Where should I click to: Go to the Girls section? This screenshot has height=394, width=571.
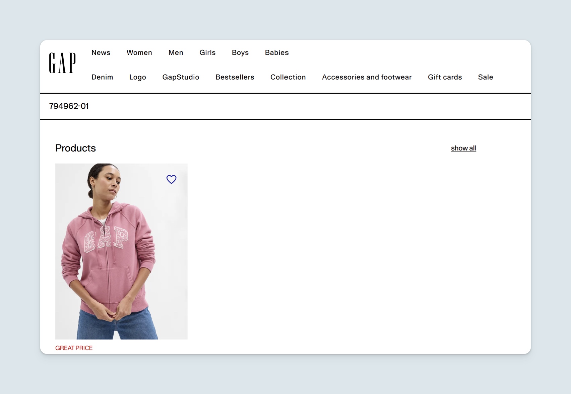[x=207, y=53]
